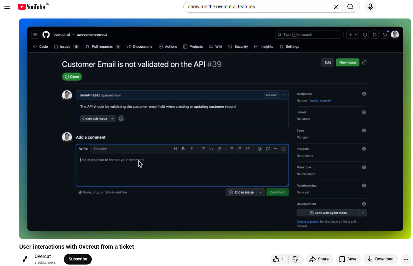Open the Overcut channel avatar
The image size is (413, 266).
click(x=25, y=259)
